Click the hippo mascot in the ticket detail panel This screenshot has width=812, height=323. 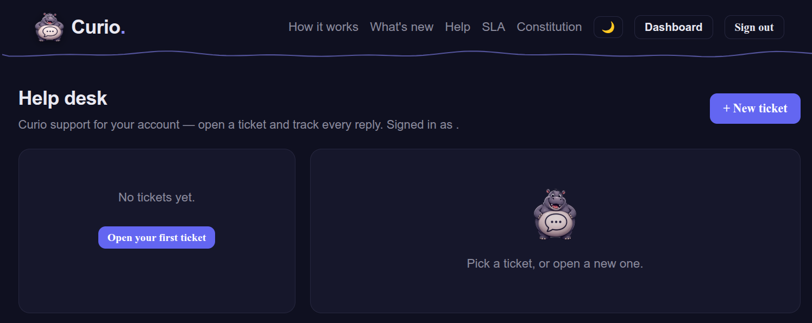pyautogui.click(x=555, y=214)
